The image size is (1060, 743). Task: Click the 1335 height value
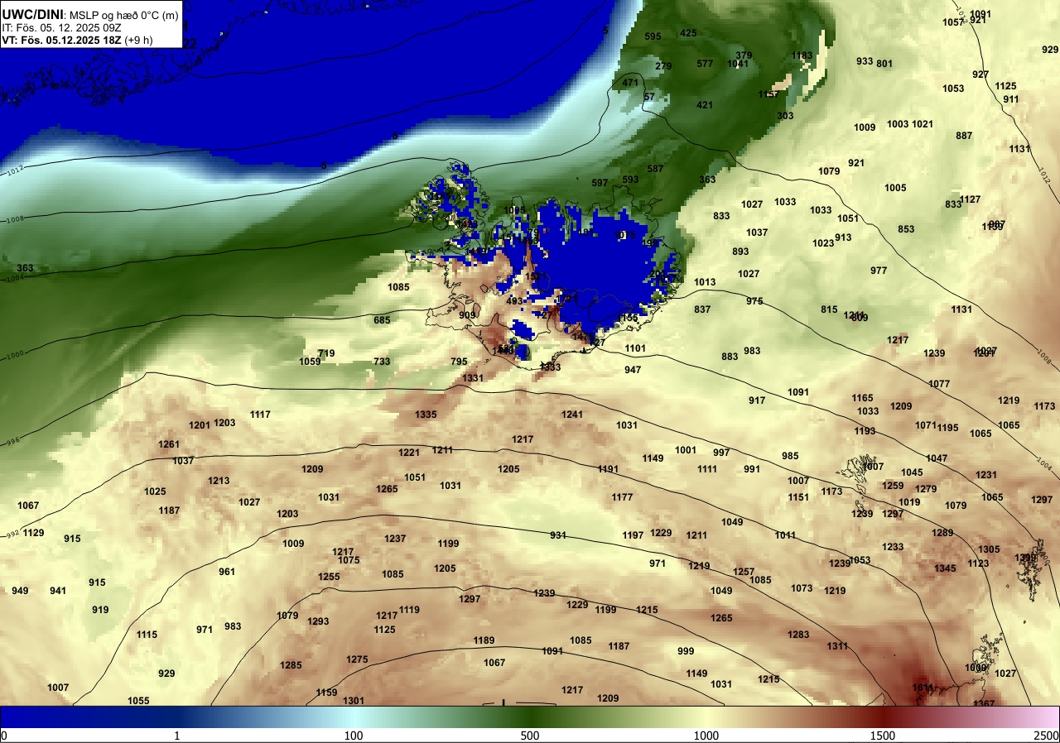pos(426,415)
